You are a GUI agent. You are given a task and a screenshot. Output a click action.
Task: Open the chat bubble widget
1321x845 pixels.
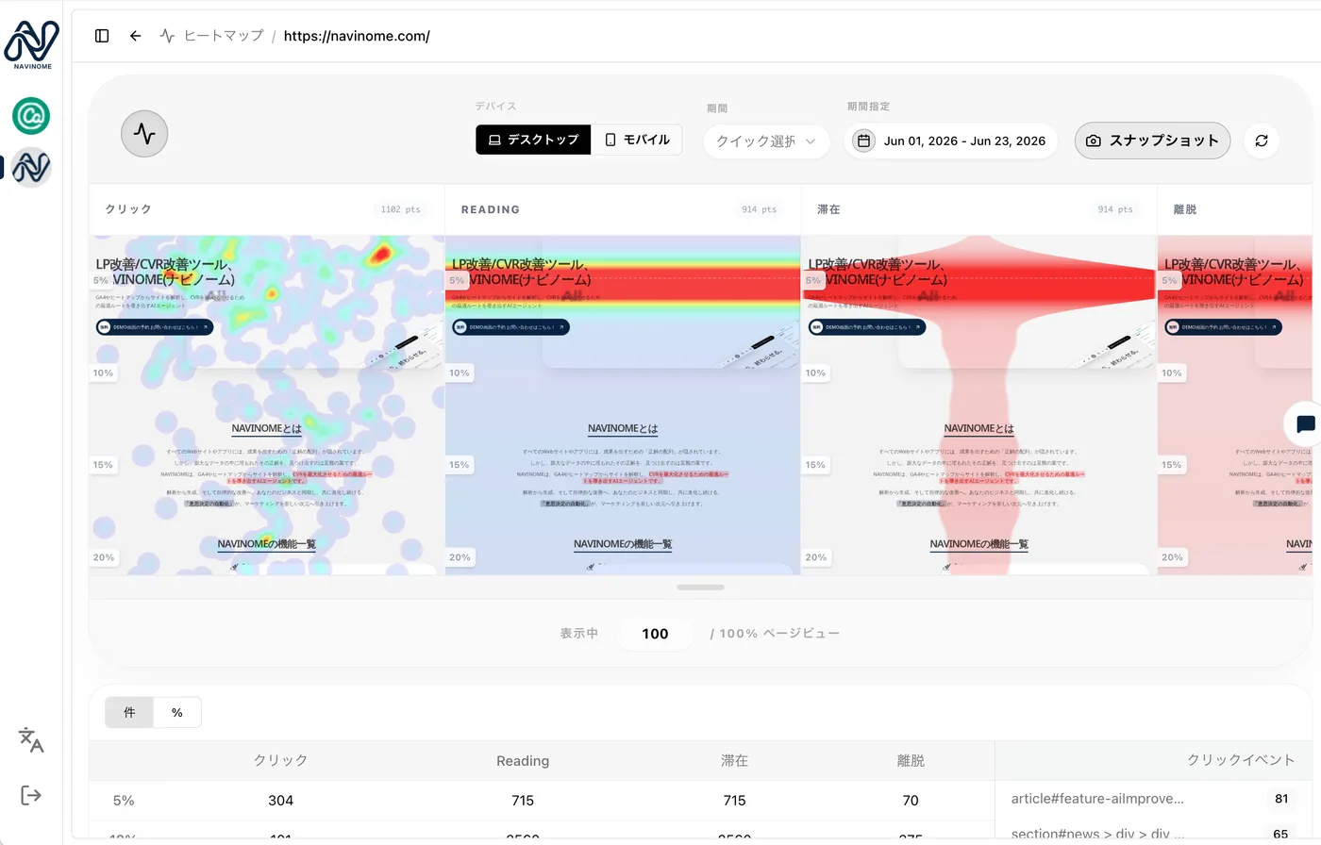tap(1305, 424)
